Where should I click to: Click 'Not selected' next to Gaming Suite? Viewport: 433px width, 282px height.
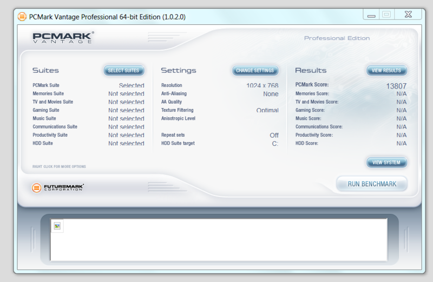(x=126, y=110)
